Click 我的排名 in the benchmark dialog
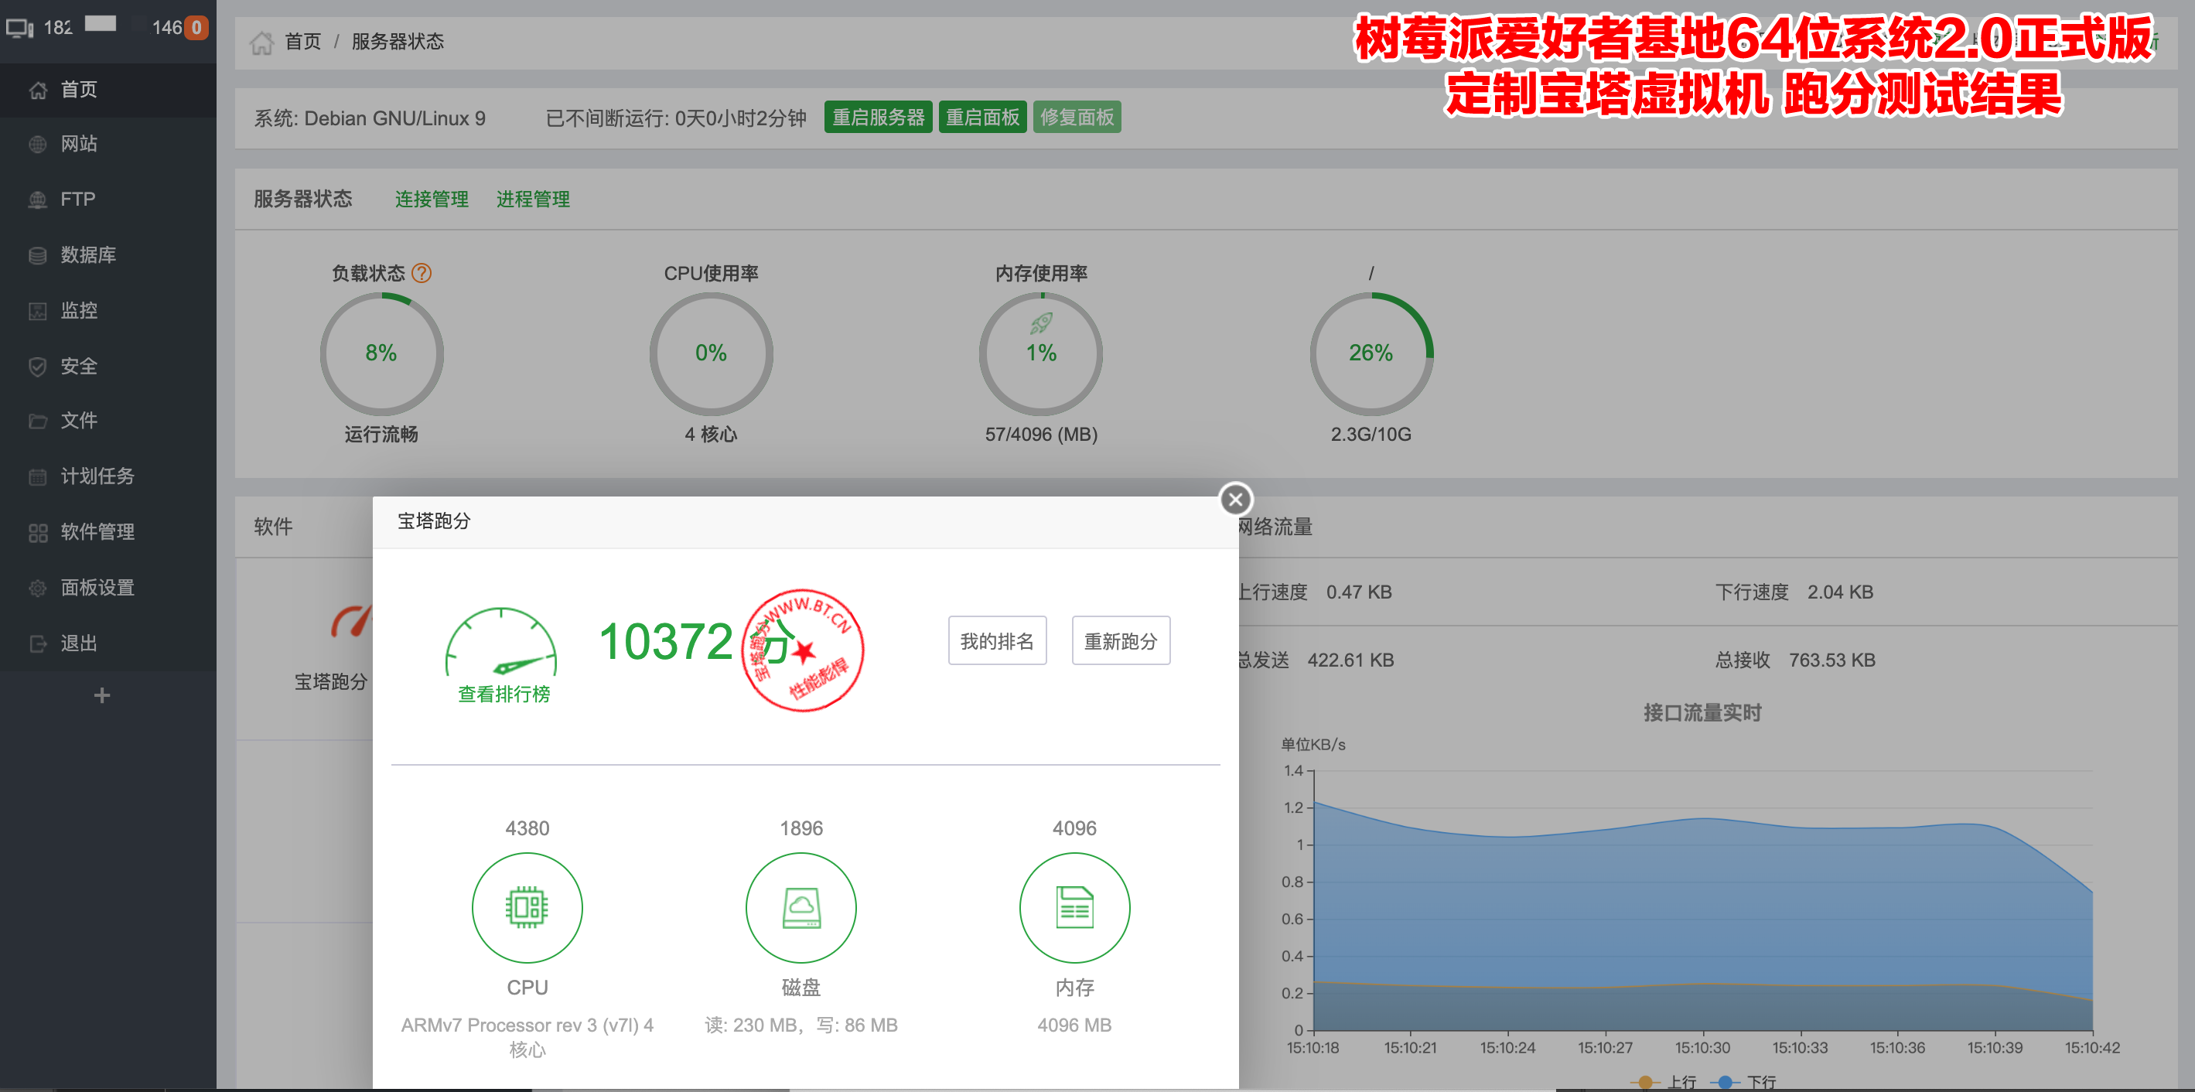The image size is (2195, 1092). point(996,640)
